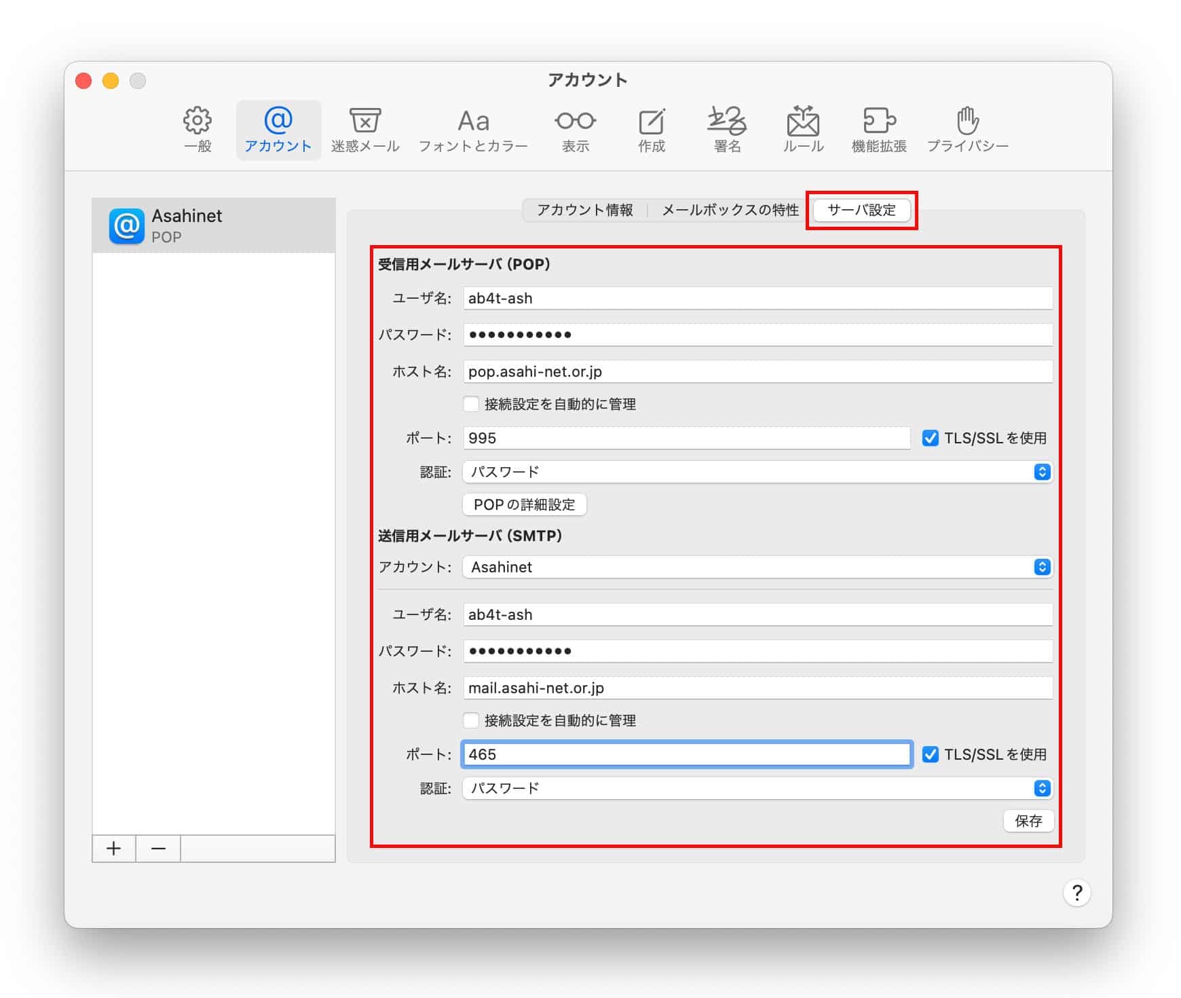The height and width of the screenshot is (998, 1181).
Task: Click the SMTP ホスト名 field mail.asahi-net.or.jp
Action: point(758,688)
